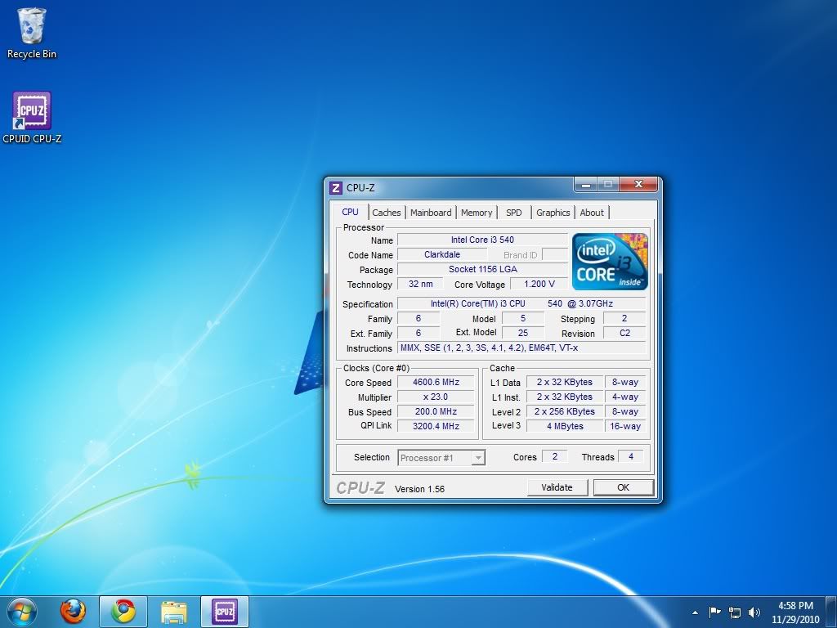Open the CPUID CPU-Z desktop shortcut

(32, 116)
